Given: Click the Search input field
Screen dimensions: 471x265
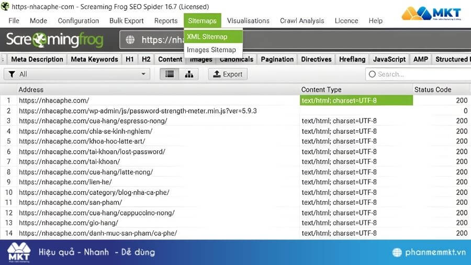Looking at the screenshot, I should click(419, 74).
